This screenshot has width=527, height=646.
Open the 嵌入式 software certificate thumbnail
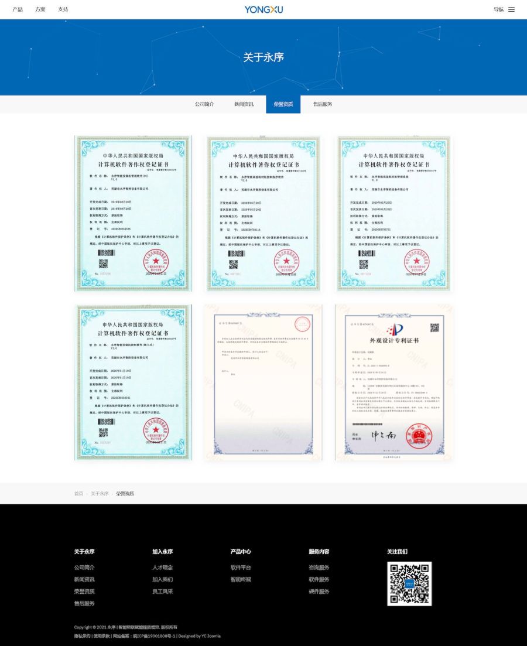[x=133, y=382]
